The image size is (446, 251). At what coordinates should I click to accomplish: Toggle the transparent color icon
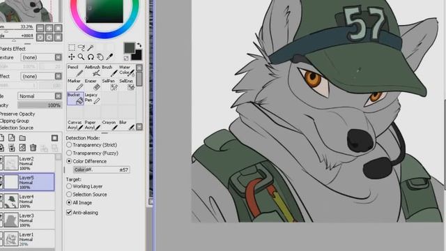[126, 59]
